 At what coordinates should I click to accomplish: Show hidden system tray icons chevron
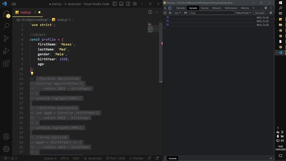278,127
